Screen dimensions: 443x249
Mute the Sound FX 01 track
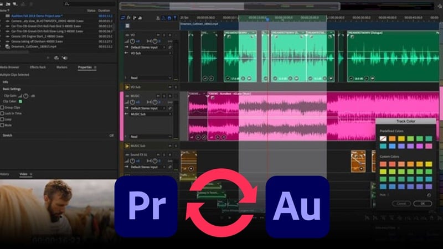pyautogui.click(x=158, y=155)
